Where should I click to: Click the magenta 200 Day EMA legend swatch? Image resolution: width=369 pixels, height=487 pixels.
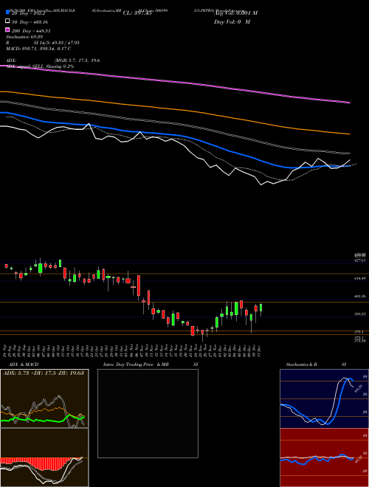click(x=7, y=30)
